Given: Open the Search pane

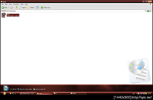Looking at the screenshot, I should pyautogui.click(x=22, y=8).
